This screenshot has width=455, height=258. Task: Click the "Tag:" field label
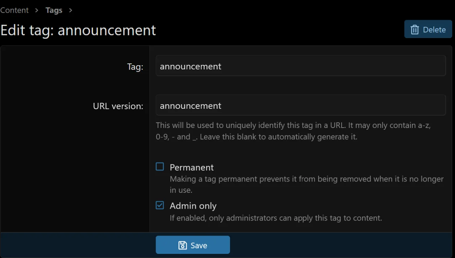point(135,67)
